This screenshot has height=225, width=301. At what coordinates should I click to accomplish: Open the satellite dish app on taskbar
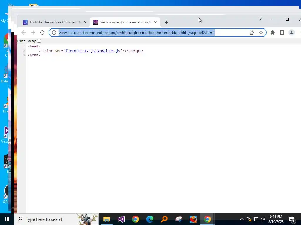[x=178, y=219]
